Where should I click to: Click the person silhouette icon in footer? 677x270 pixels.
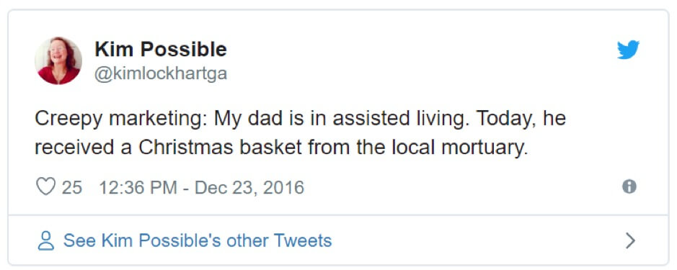pyautogui.click(x=45, y=240)
